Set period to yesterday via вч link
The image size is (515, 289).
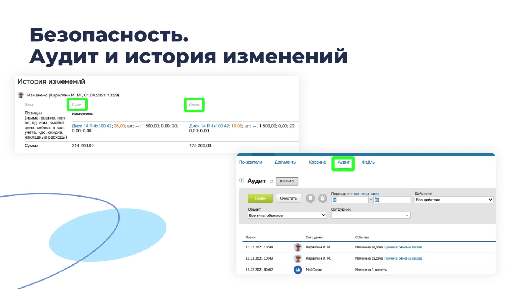coord(349,194)
